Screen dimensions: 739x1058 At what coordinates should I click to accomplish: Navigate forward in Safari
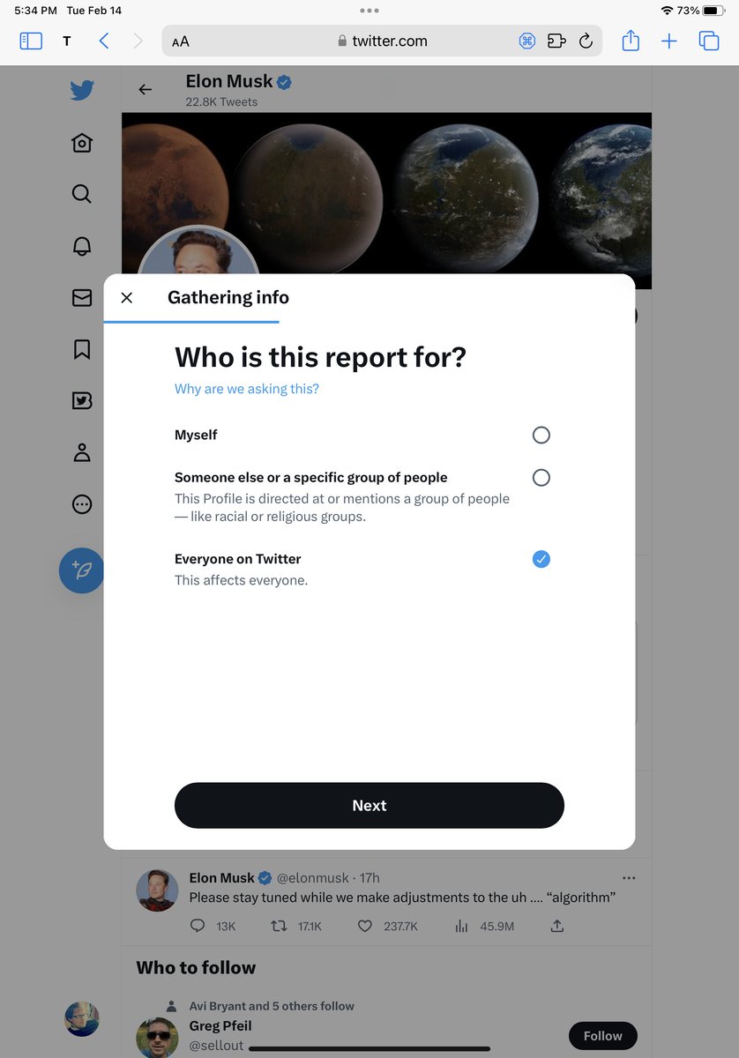click(138, 41)
